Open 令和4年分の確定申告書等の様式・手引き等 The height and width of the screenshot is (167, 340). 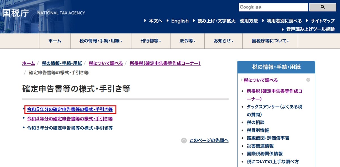pyautogui.click(x=70, y=119)
